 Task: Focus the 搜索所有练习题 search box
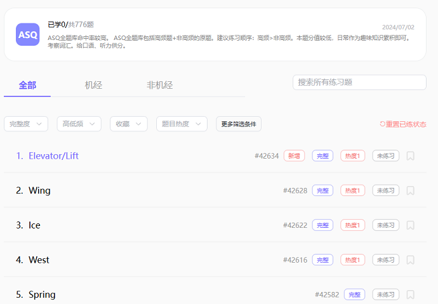click(359, 83)
